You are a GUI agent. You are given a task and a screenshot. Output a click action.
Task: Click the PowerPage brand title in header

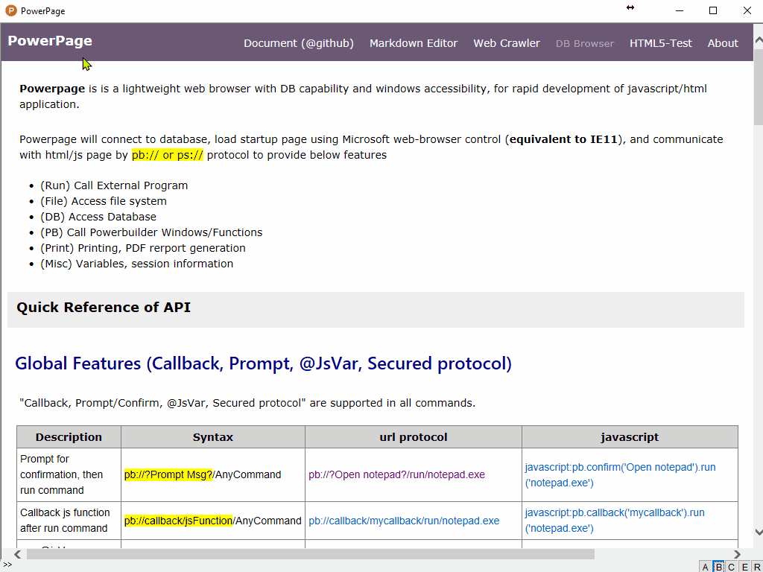tap(50, 41)
